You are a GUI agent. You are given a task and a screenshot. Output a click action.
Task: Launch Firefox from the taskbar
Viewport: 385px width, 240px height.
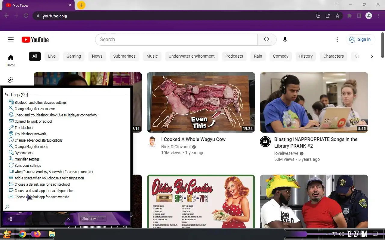(x=37, y=234)
